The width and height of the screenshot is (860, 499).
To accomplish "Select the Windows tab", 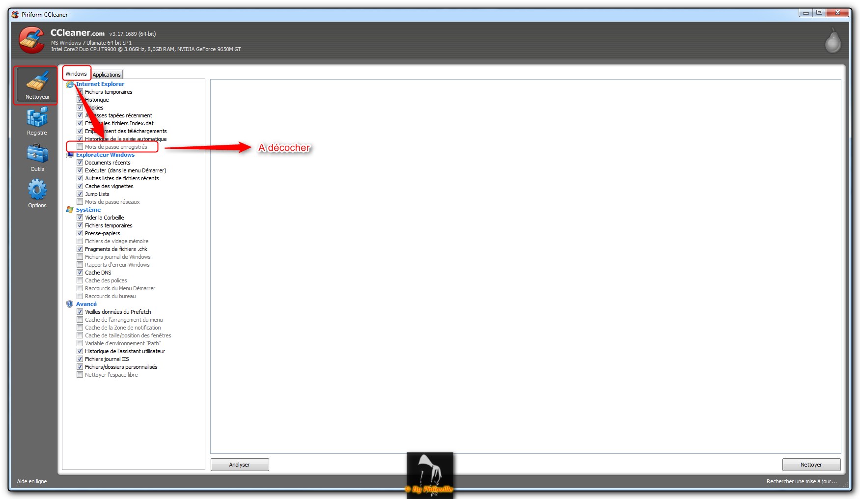I will coord(76,74).
